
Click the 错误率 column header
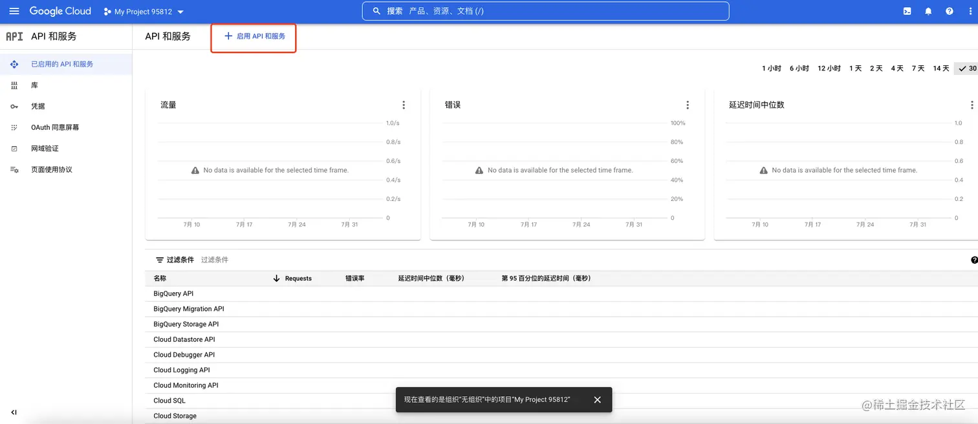[x=355, y=279]
